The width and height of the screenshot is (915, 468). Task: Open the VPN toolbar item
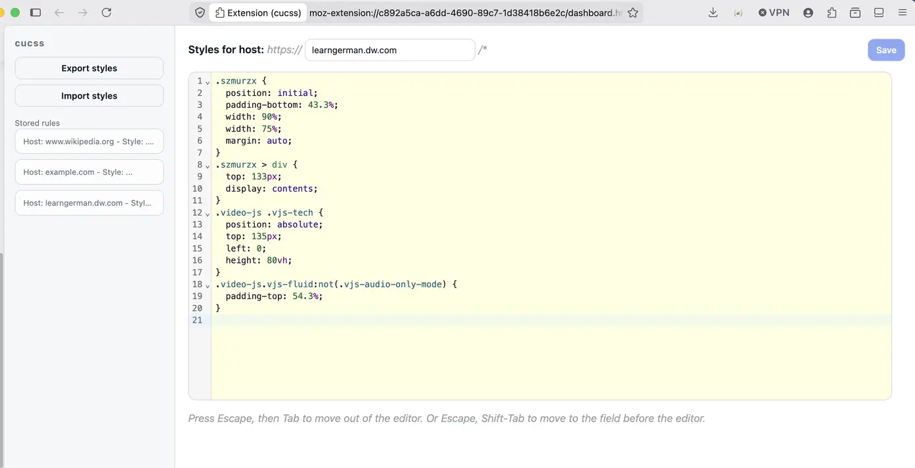pos(774,12)
